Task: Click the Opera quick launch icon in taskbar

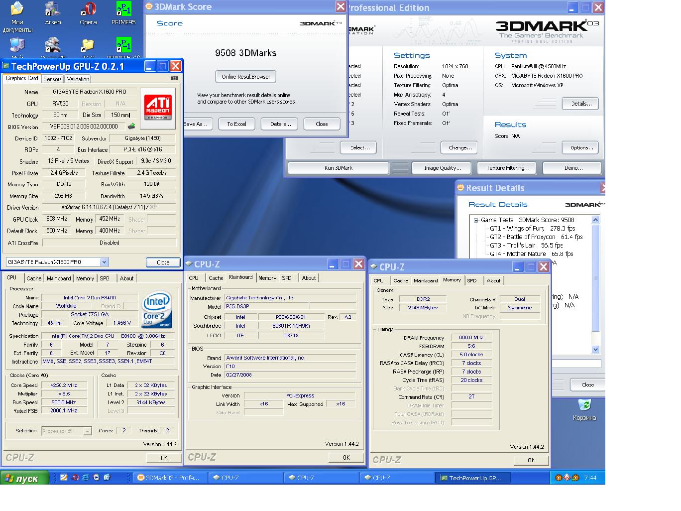Action: [75, 477]
